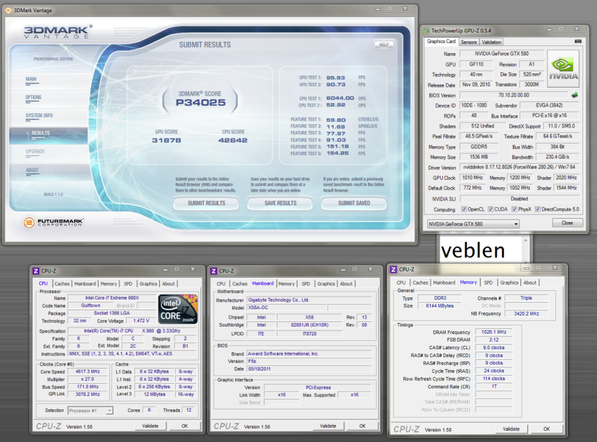The height and width of the screenshot is (442, 597).
Task: Click the SUBMIT RESULTS button
Action: [207, 203]
